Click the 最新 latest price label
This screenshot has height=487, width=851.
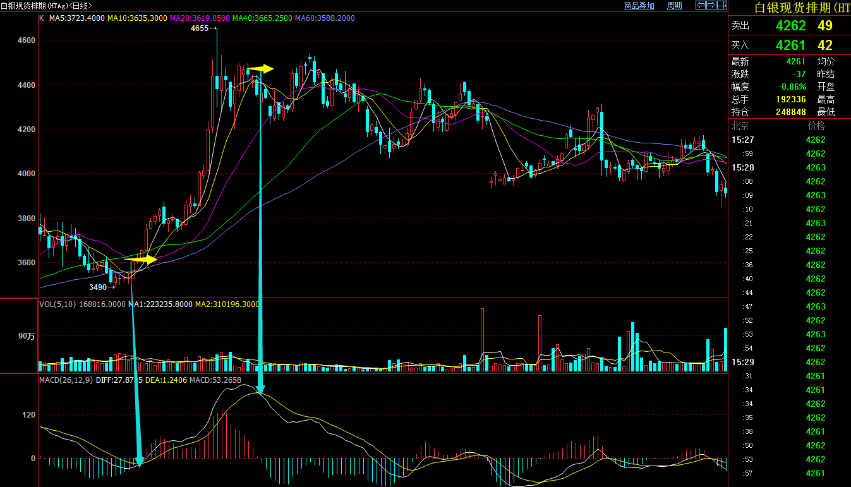click(x=740, y=62)
